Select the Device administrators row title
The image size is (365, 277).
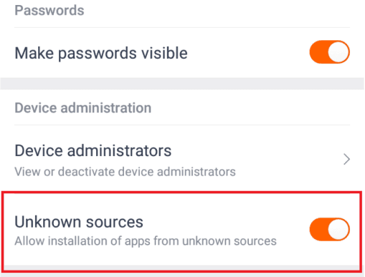[93, 151]
